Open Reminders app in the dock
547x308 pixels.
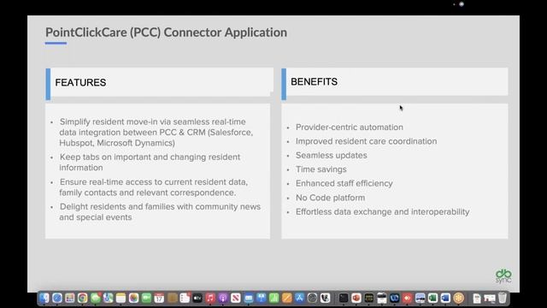[x=185, y=298]
